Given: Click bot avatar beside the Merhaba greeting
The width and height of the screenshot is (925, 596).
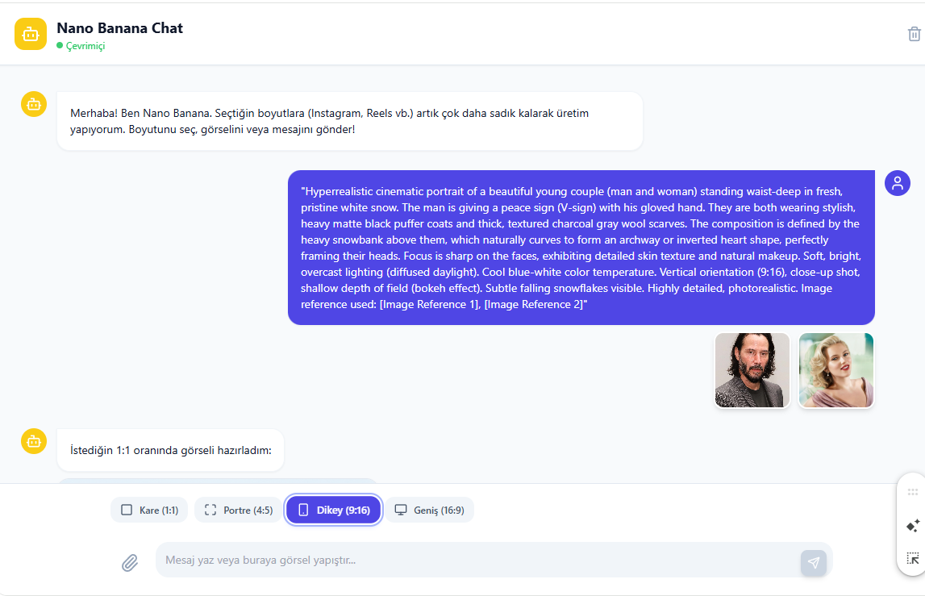Looking at the screenshot, I should (34, 105).
